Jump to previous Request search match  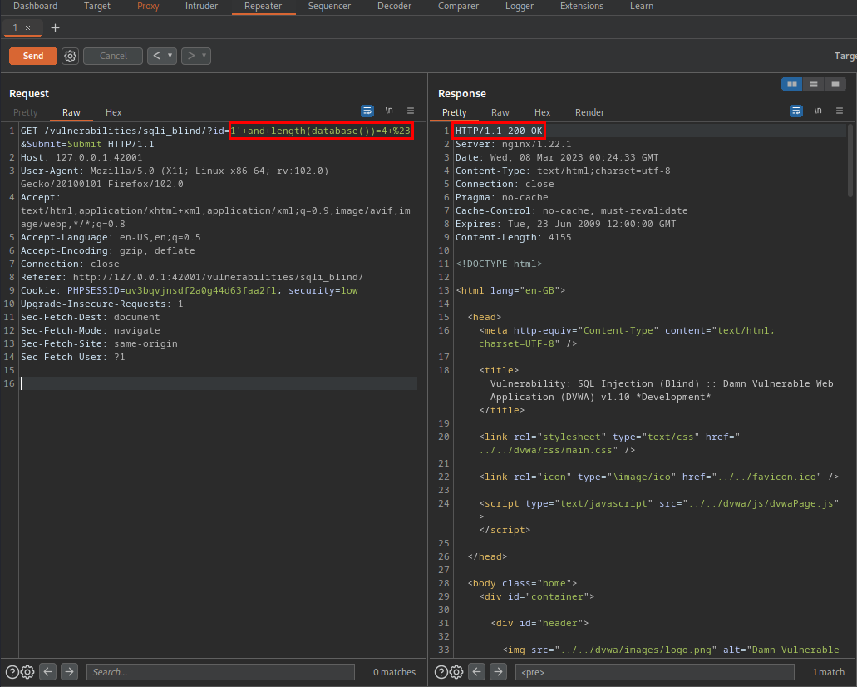48,672
